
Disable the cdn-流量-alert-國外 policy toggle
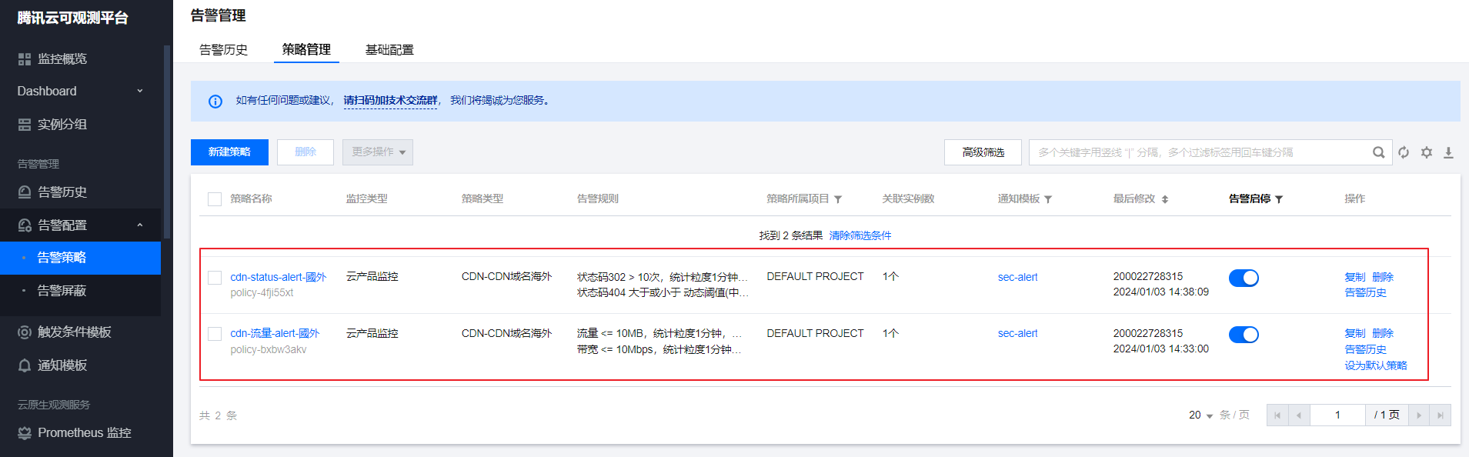point(1244,335)
